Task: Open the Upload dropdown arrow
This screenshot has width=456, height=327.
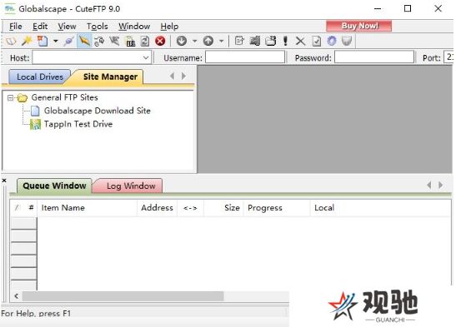Action: pos(221,42)
